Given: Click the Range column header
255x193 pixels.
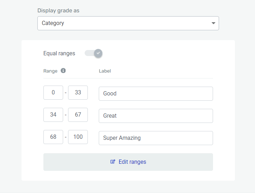Looking at the screenshot, I should coord(50,71).
